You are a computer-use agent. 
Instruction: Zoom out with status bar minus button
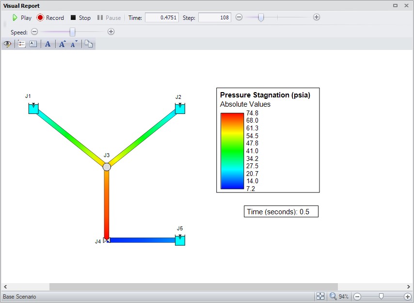pos(357,296)
